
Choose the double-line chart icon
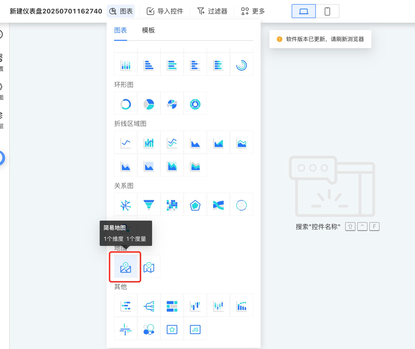(x=172, y=143)
